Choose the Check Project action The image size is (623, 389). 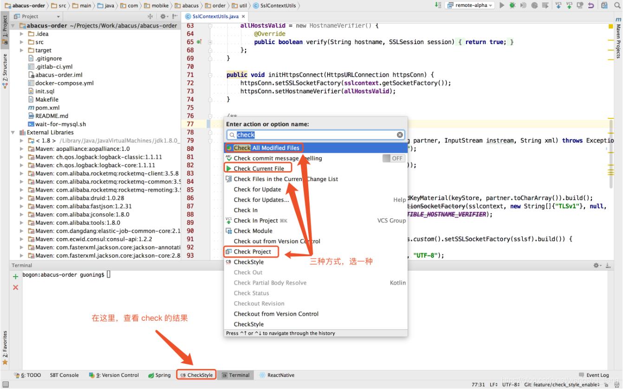pyautogui.click(x=316, y=252)
